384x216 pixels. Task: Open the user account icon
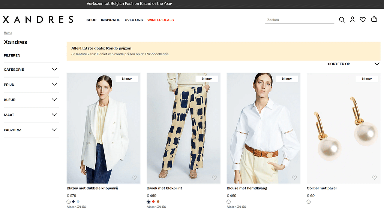(x=352, y=19)
